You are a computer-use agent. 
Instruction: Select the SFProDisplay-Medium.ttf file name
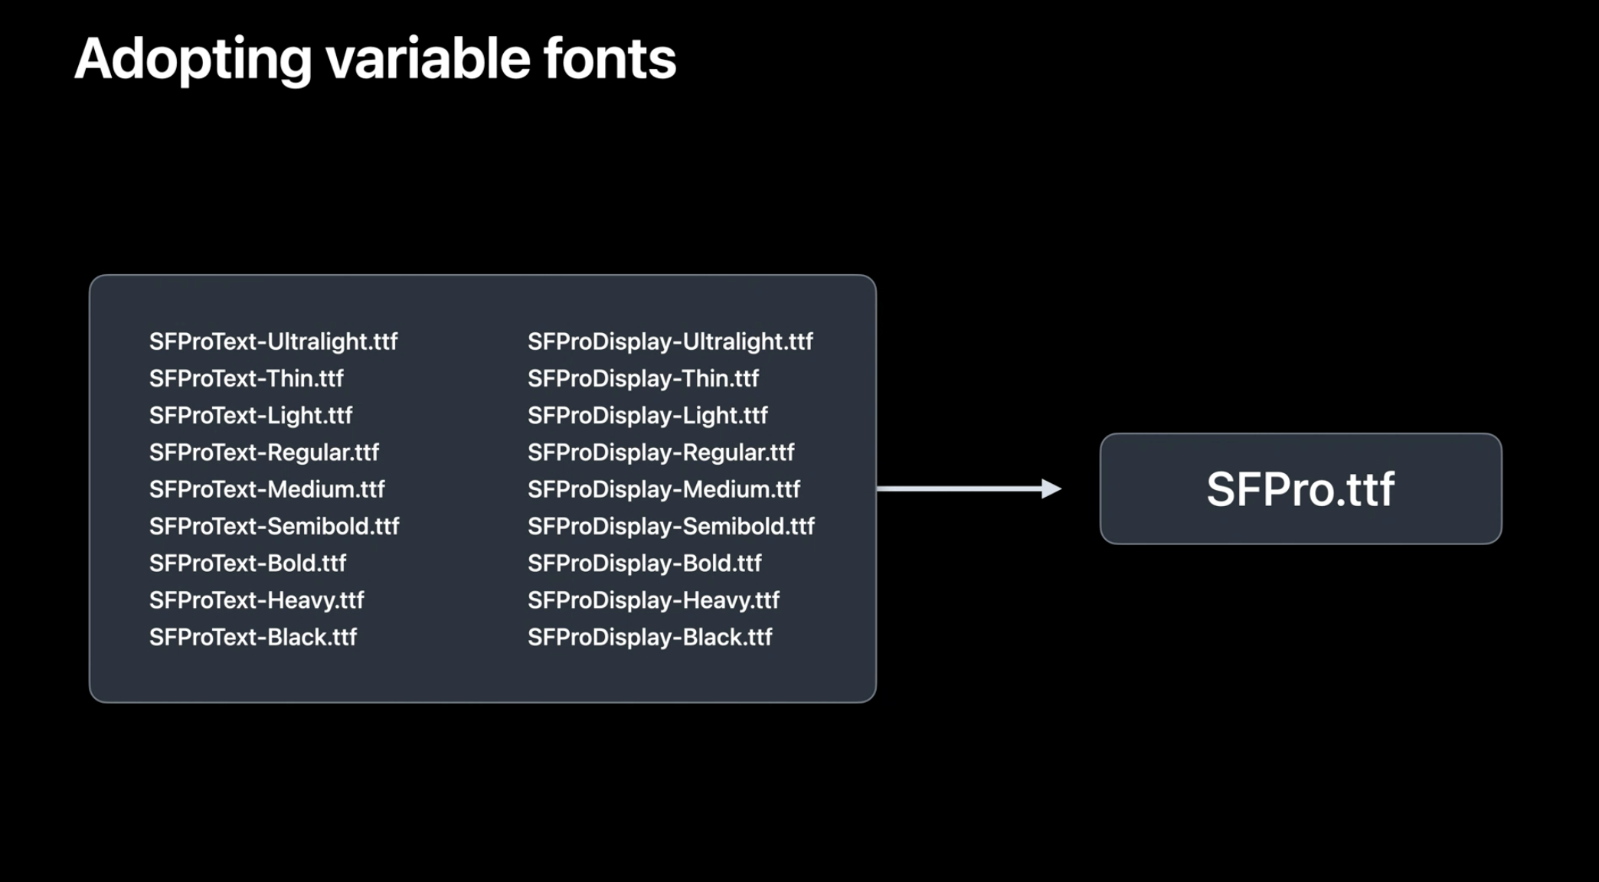664,489
